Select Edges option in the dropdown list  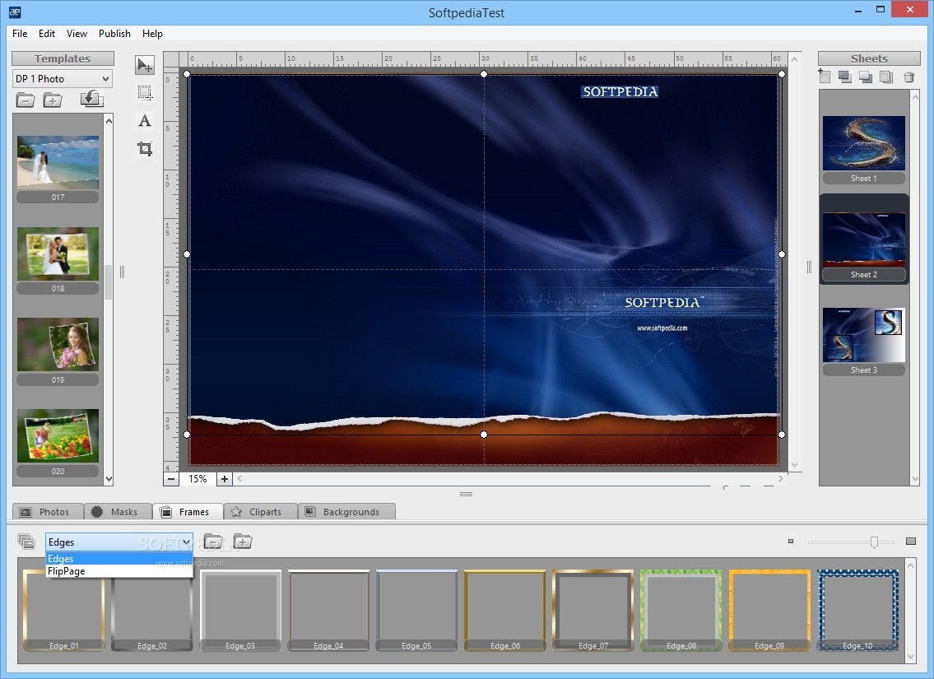pyautogui.click(x=119, y=559)
